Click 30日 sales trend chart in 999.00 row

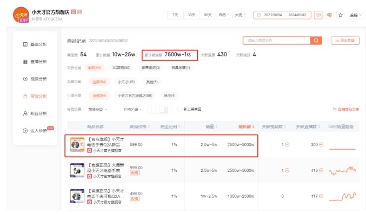pos(342,171)
